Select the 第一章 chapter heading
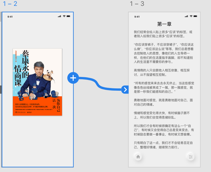 click(x=164, y=24)
